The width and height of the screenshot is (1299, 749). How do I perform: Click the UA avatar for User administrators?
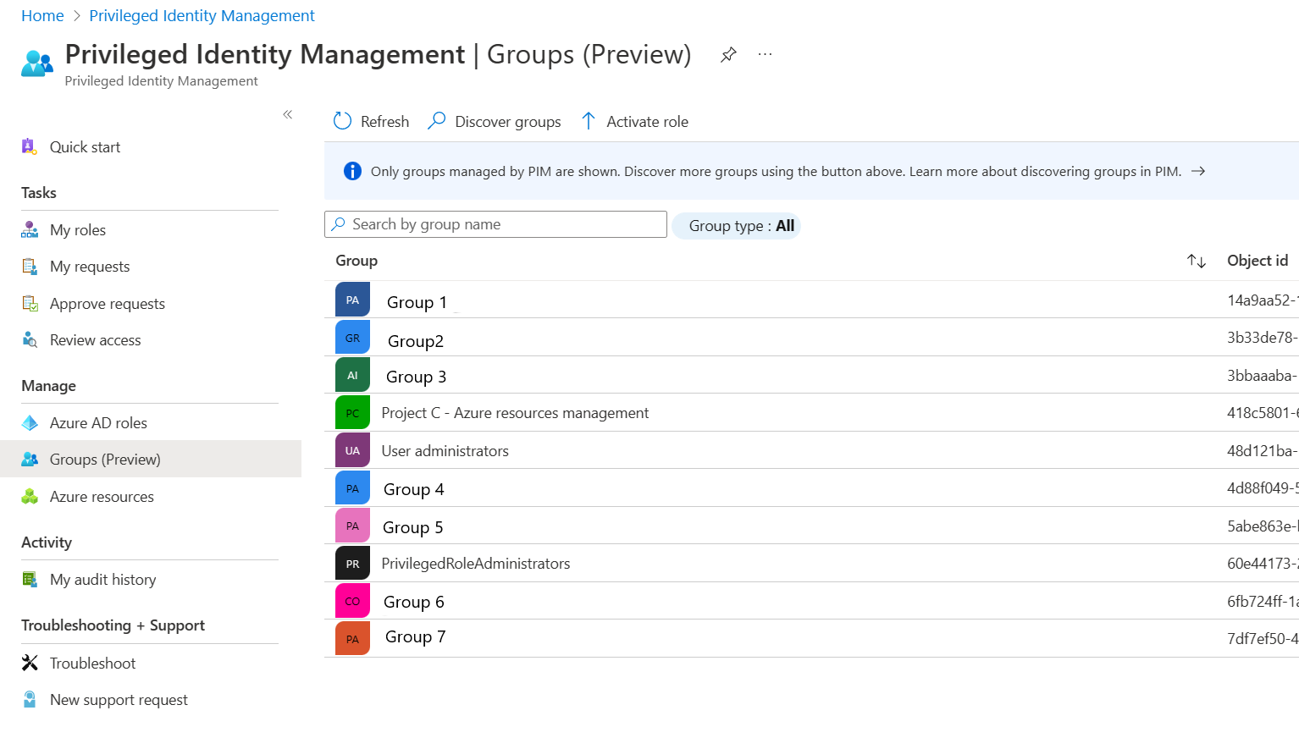pyautogui.click(x=352, y=450)
